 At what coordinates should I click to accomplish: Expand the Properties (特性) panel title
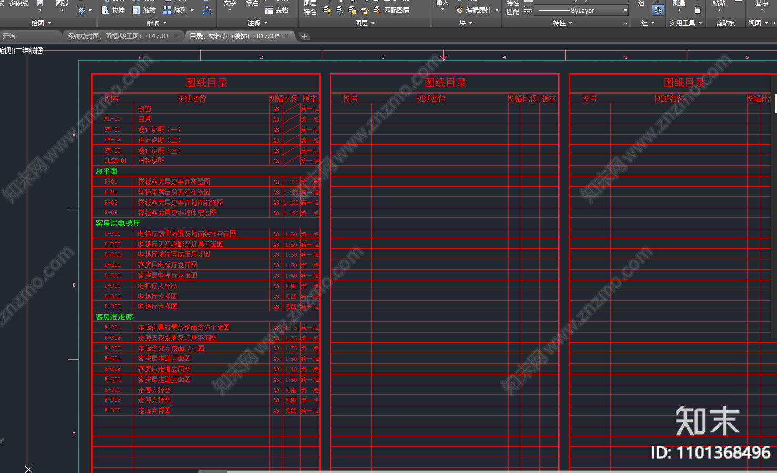click(562, 23)
